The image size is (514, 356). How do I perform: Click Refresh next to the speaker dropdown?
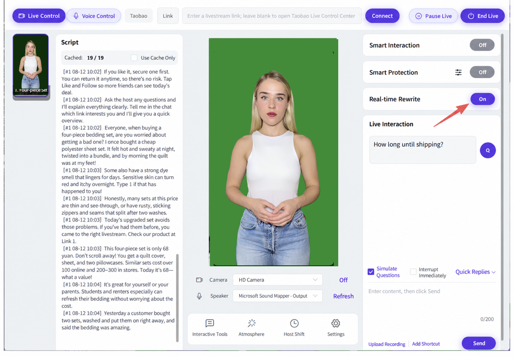click(343, 296)
